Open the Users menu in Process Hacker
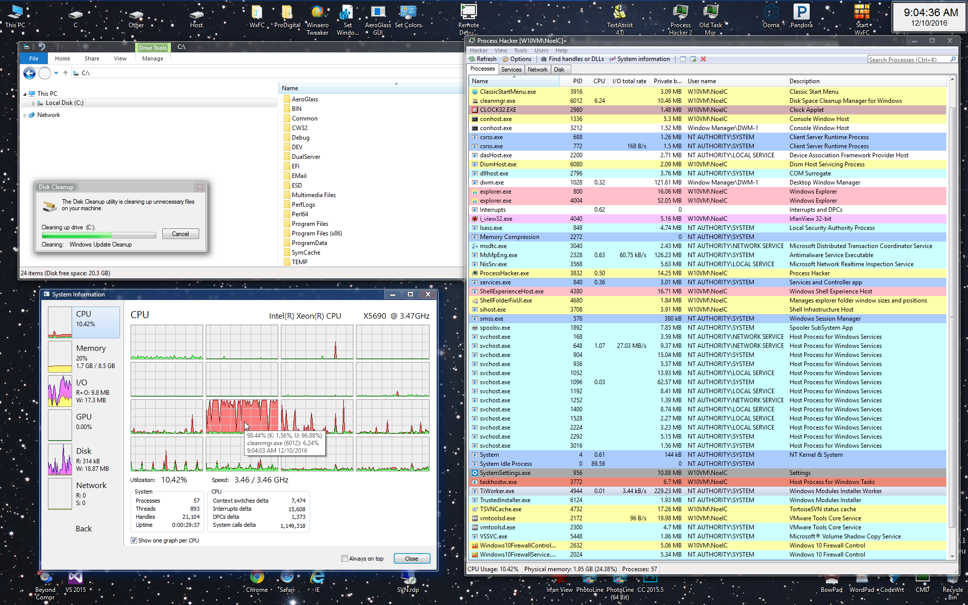Viewport: 968px width, 605px height. coord(541,50)
